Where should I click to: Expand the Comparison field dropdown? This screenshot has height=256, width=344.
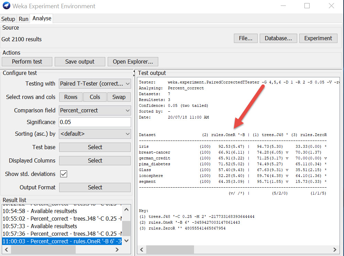click(95, 110)
